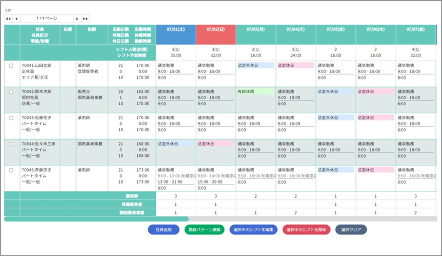Click the horizontal scrollbar thumb below the table
This screenshot has height=256, width=442.
click(96, 219)
